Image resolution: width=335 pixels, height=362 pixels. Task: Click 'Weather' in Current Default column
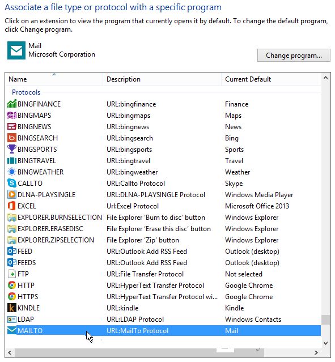coord(238,172)
